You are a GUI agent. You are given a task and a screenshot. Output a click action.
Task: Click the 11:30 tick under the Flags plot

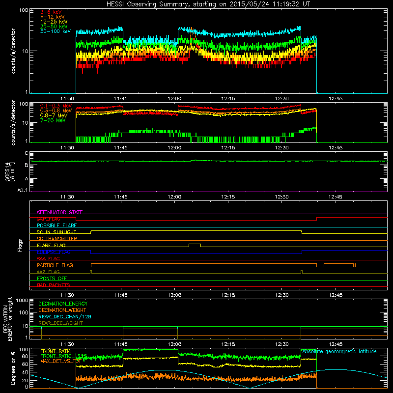pos(67,295)
